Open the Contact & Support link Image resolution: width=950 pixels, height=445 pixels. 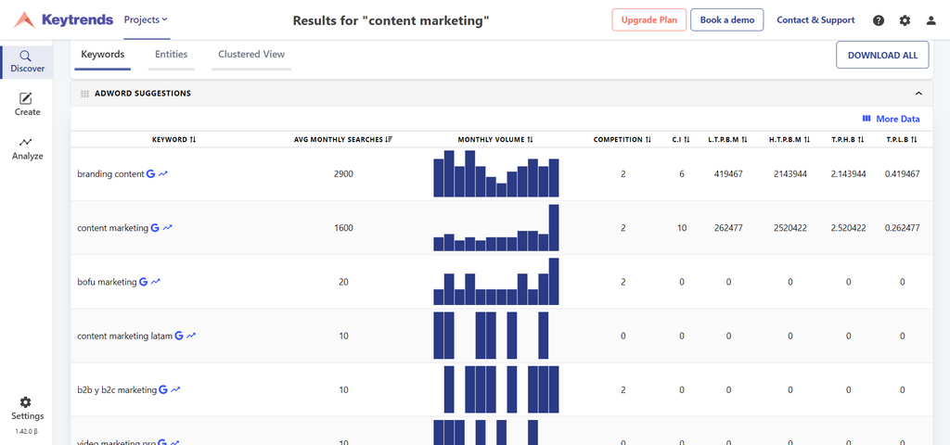(815, 20)
